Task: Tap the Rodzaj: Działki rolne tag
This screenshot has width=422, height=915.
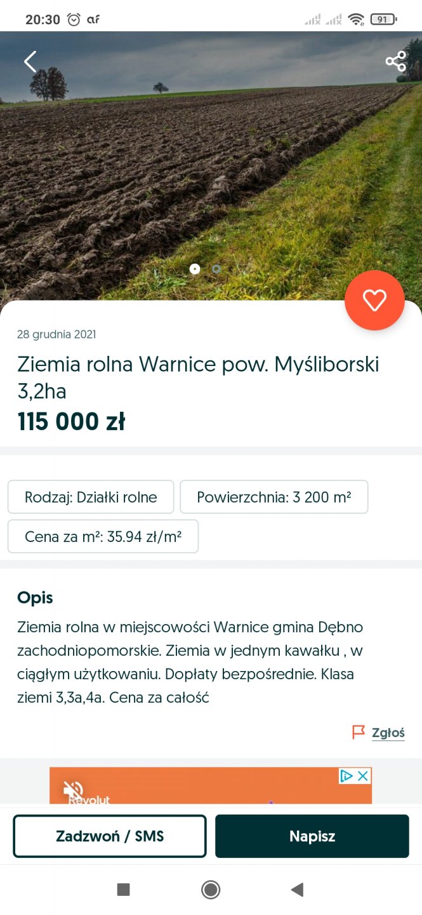Action: pos(91,497)
